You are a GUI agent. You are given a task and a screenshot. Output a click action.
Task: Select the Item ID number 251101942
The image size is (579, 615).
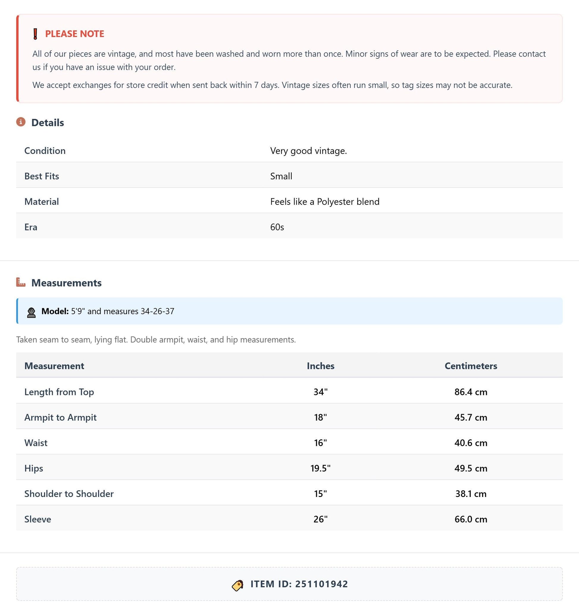tap(321, 584)
